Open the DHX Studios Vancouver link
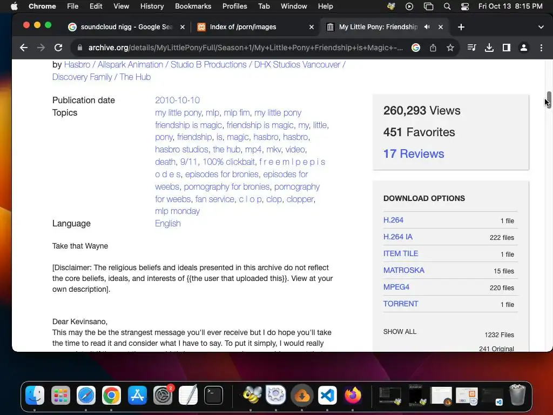Viewport: 553px width, 415px height. click(297, 65)
